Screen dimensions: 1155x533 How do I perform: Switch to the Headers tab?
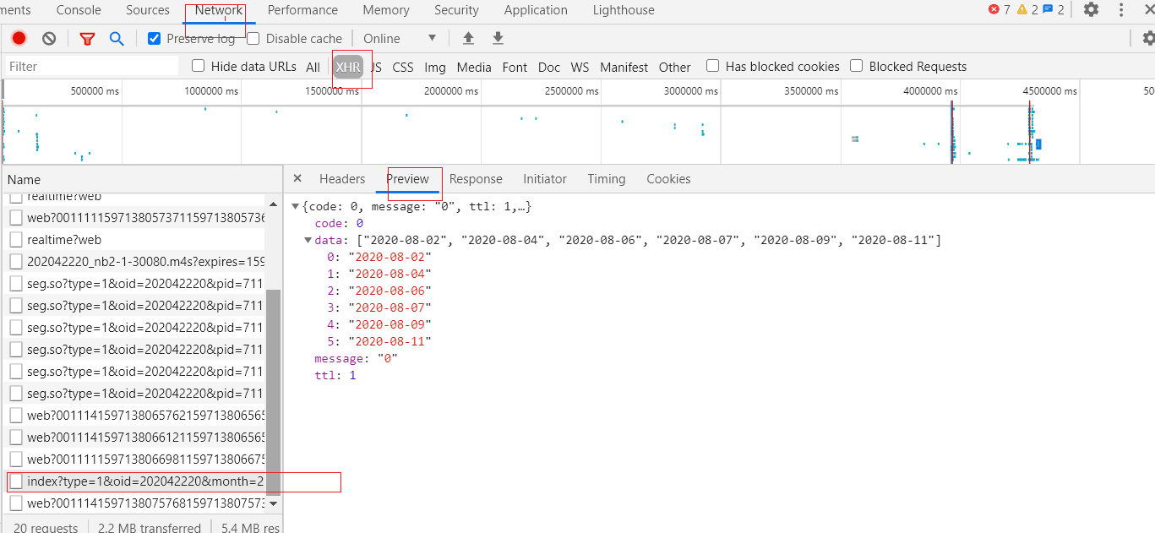(342, 179)
